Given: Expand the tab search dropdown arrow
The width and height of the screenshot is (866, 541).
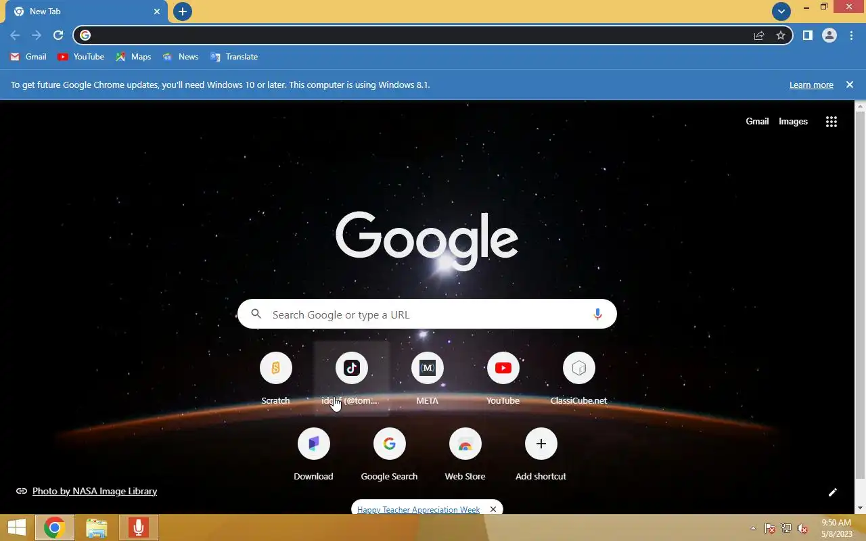Looking at the screenshot, I should point(781,11).
